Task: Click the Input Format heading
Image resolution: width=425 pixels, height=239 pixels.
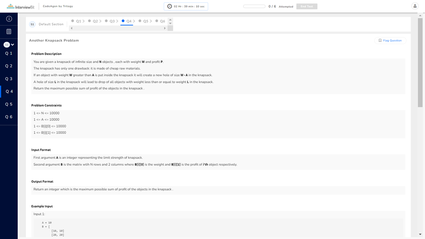Action: tap(41, 150)
